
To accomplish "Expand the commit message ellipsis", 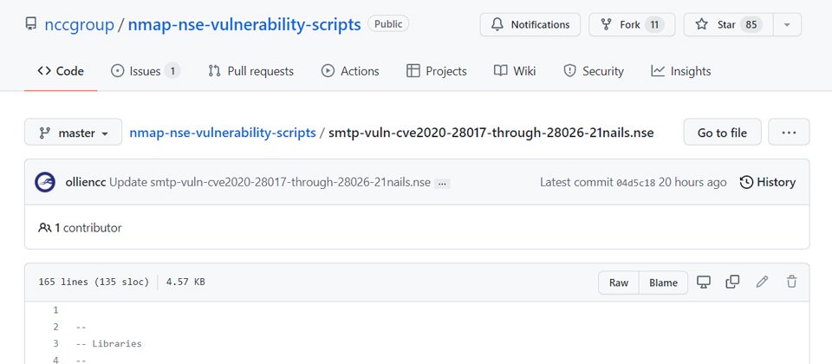I will tap(442, 184).
